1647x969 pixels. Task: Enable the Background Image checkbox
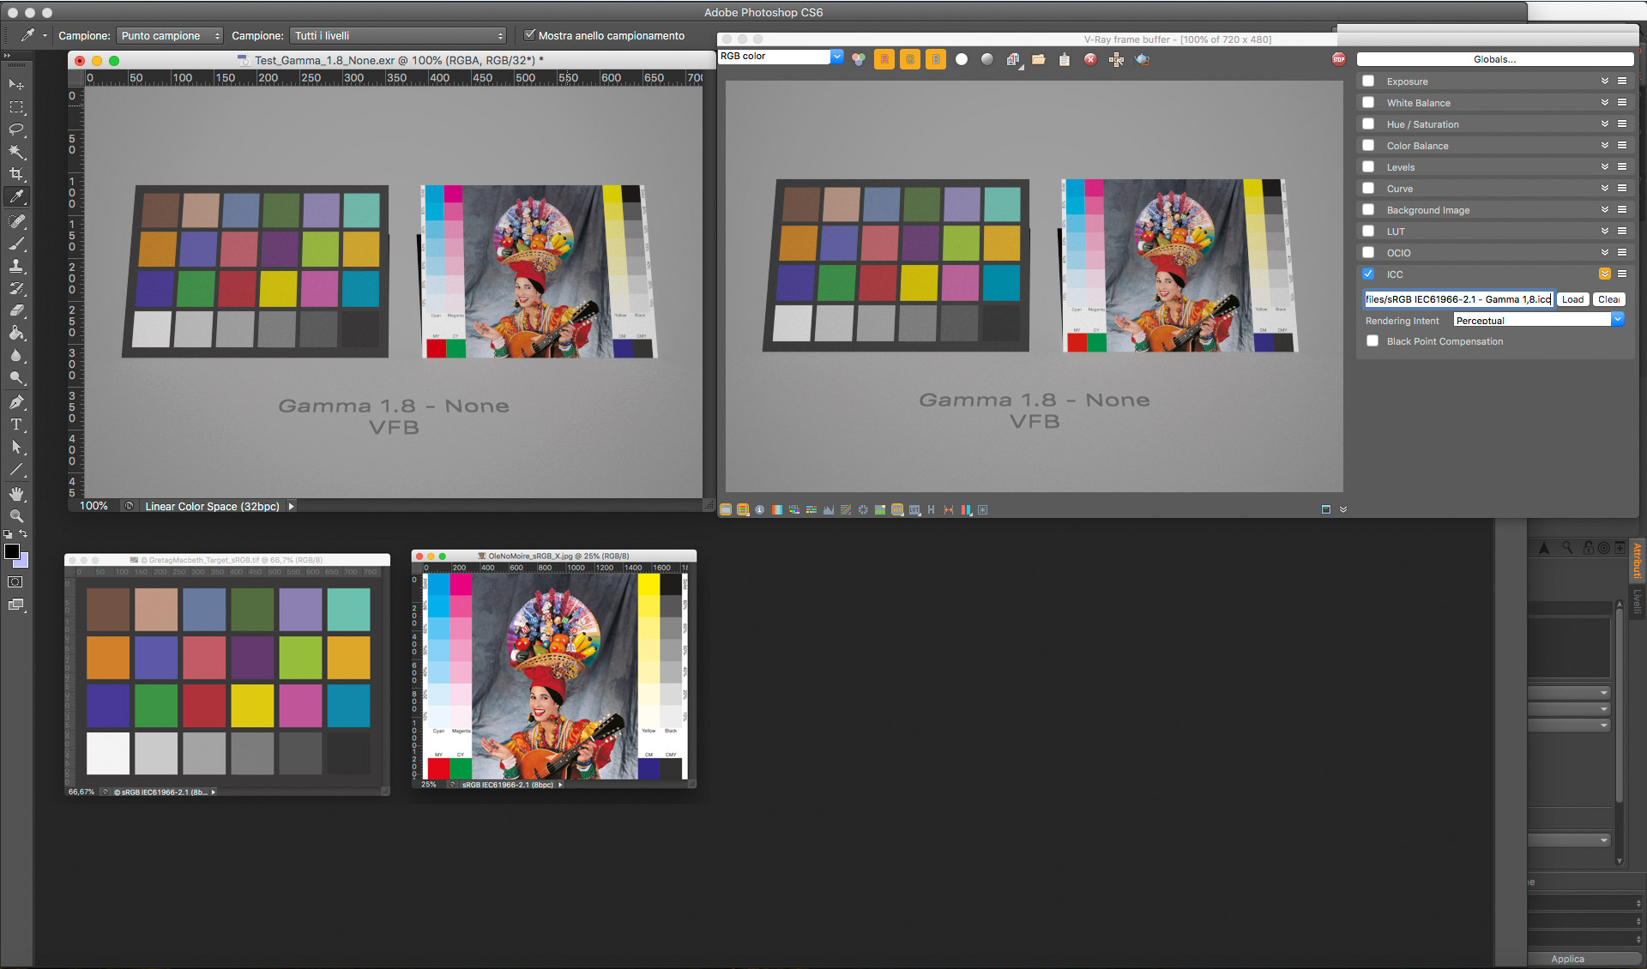(x=1368, y=209)
